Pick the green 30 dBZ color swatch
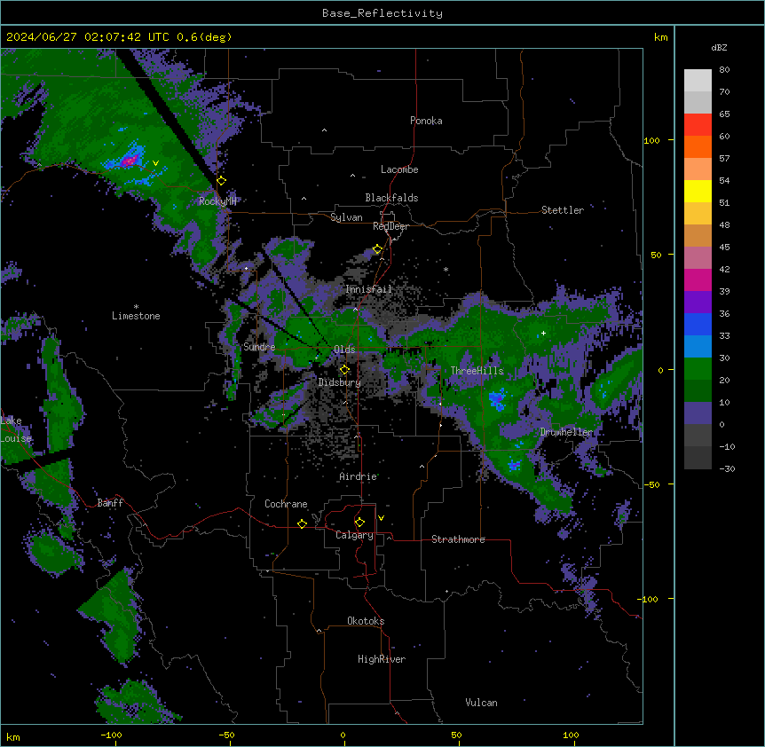This screenshot has height=747, width=765. (698, 369)
